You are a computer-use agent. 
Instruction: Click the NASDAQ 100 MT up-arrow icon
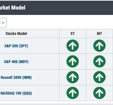pos(99,93)
